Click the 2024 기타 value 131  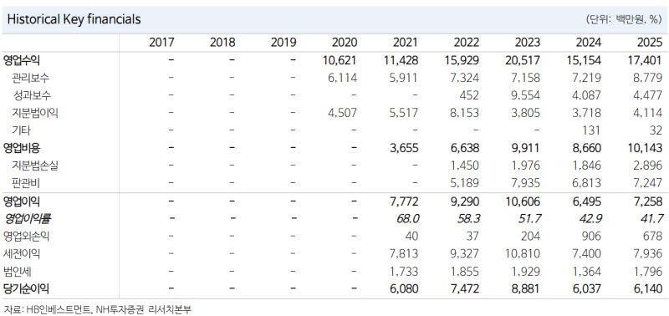tap(592, 130)
